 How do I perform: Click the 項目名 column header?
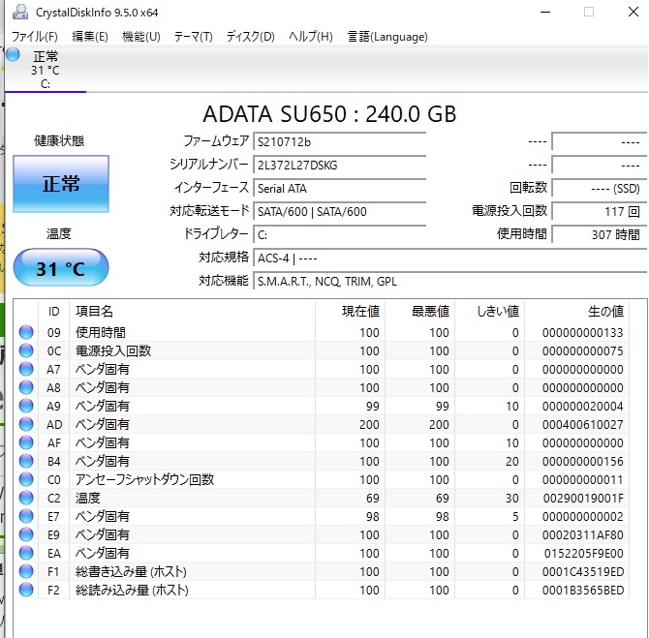point(192,311)
